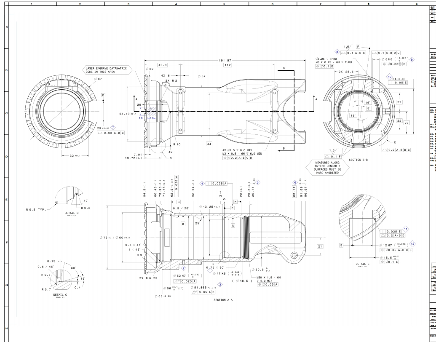Select the datum H box in Section A-A
This screenshot has width=436, height=342.
tap(235, 202)
